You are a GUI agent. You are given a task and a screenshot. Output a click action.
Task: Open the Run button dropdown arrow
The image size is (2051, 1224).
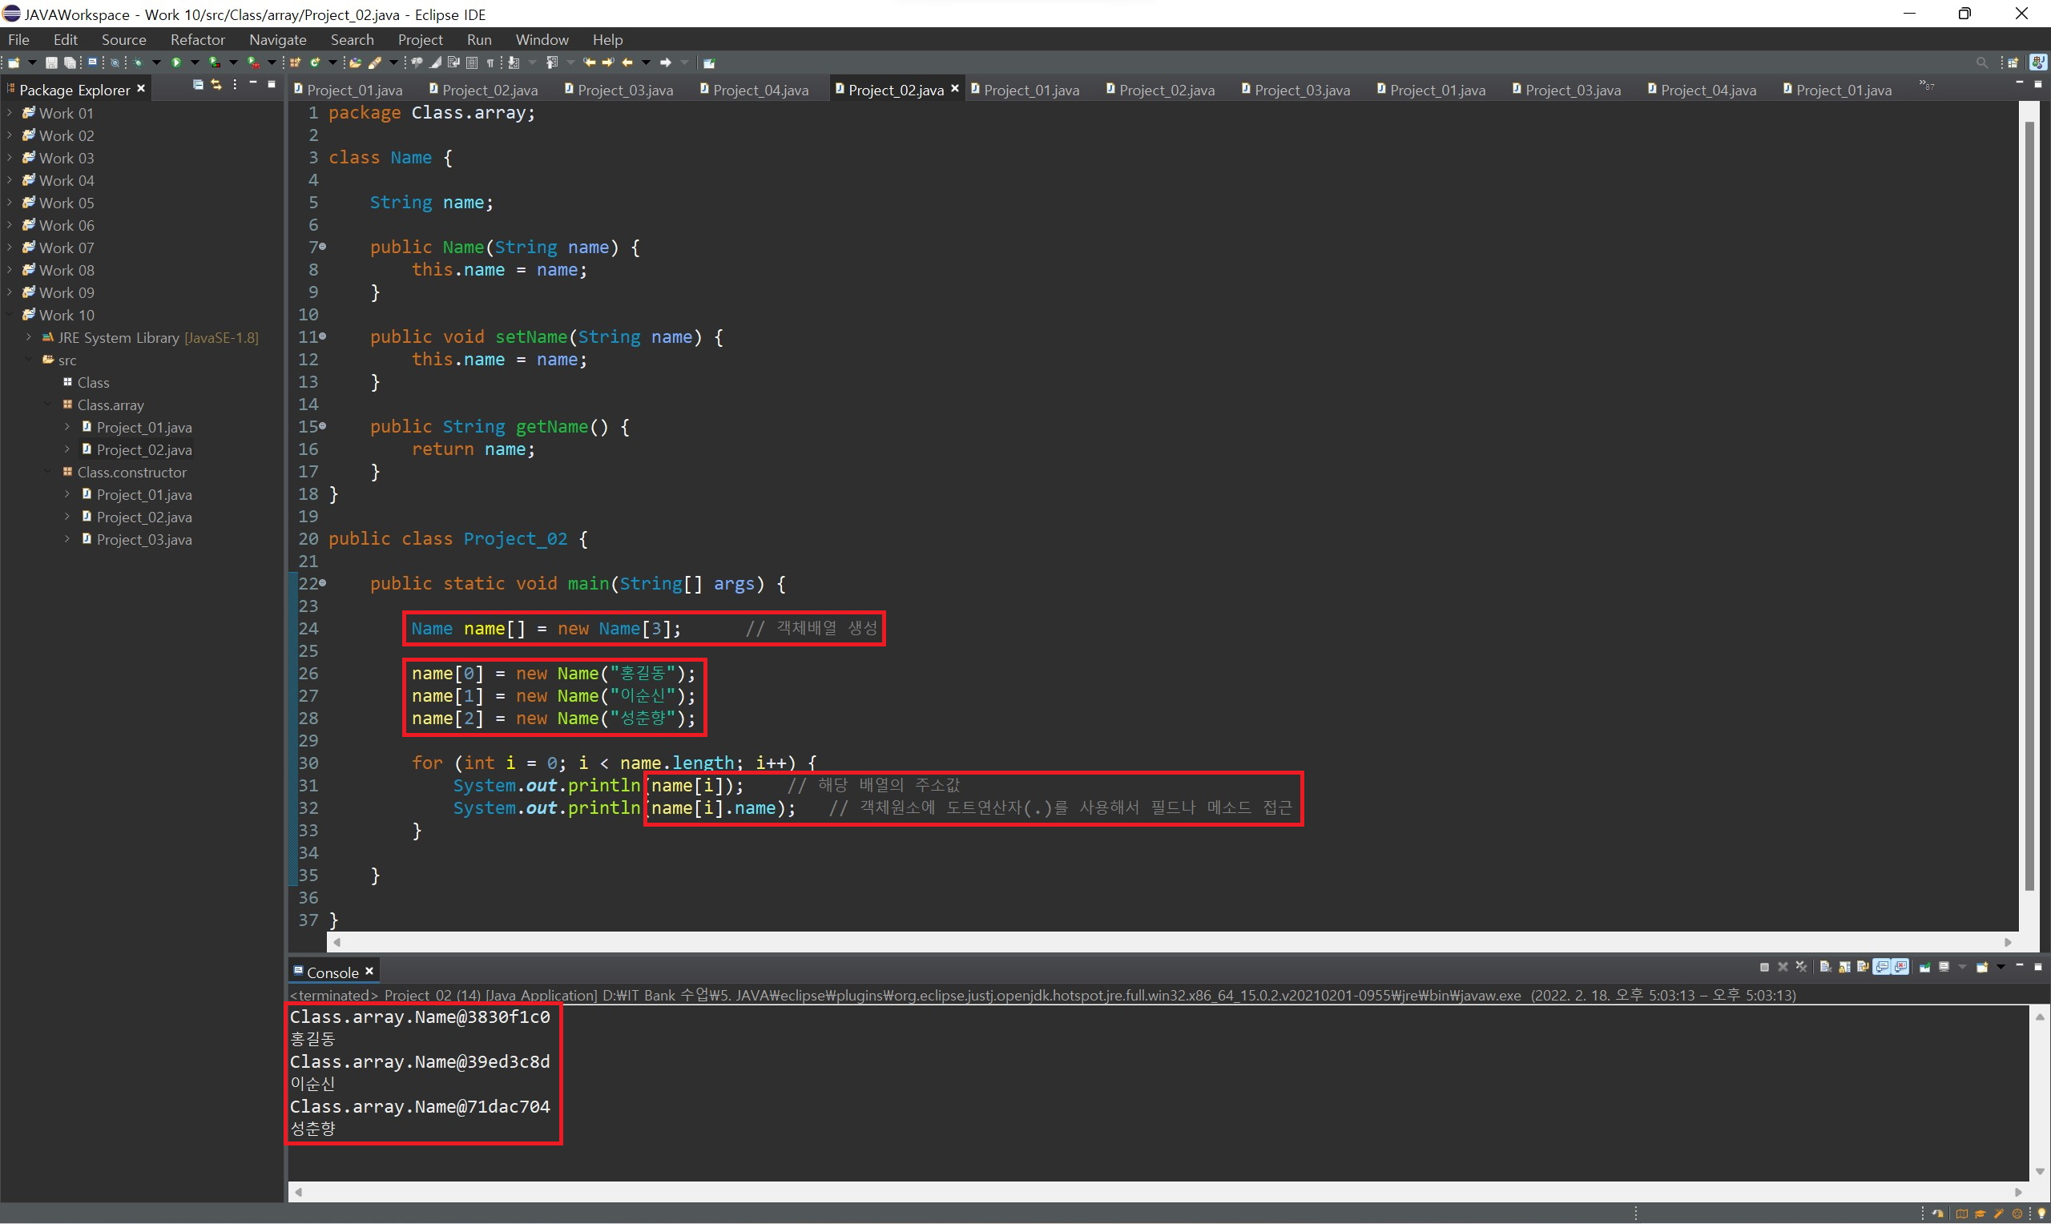[195, 62]
